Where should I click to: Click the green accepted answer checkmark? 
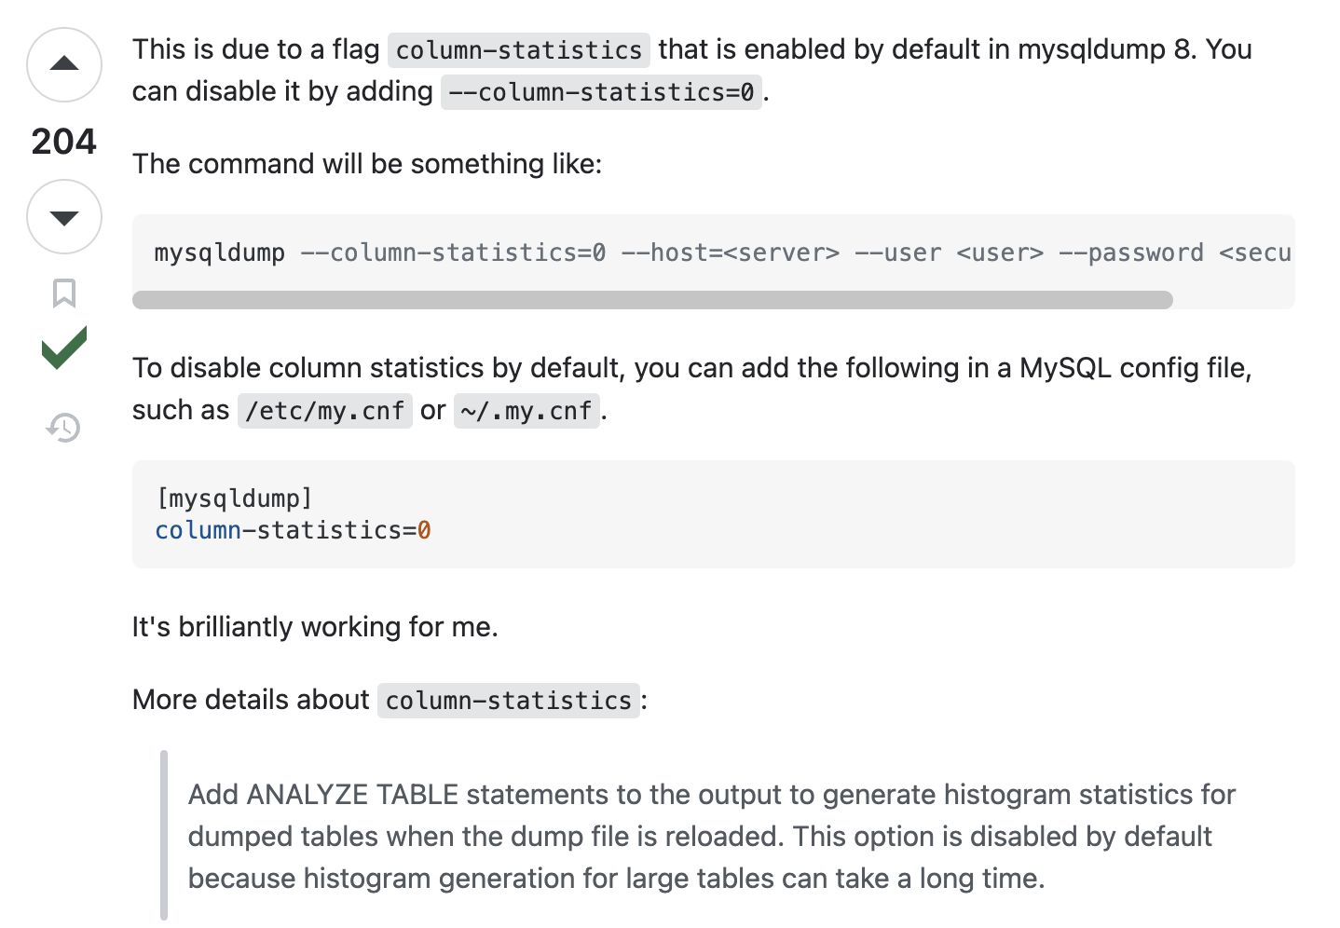click(64, 348)
